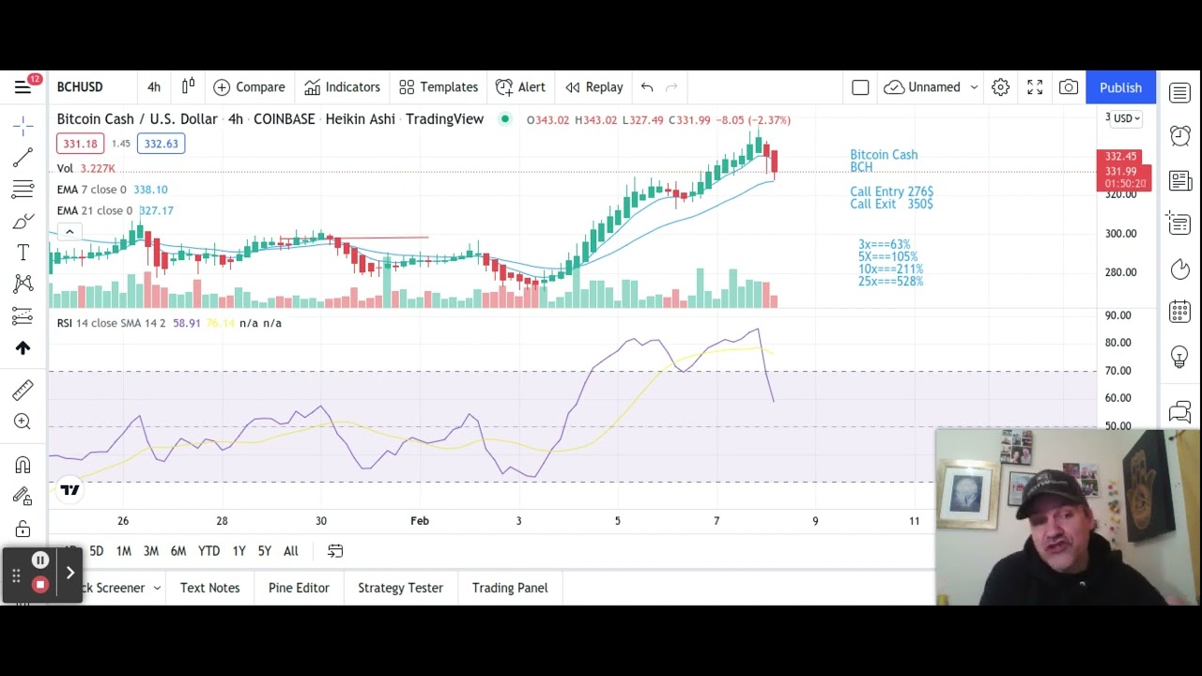
Task: Click the camera snapshot icon
Action: pyautogui.click(x=1068, y=87)
